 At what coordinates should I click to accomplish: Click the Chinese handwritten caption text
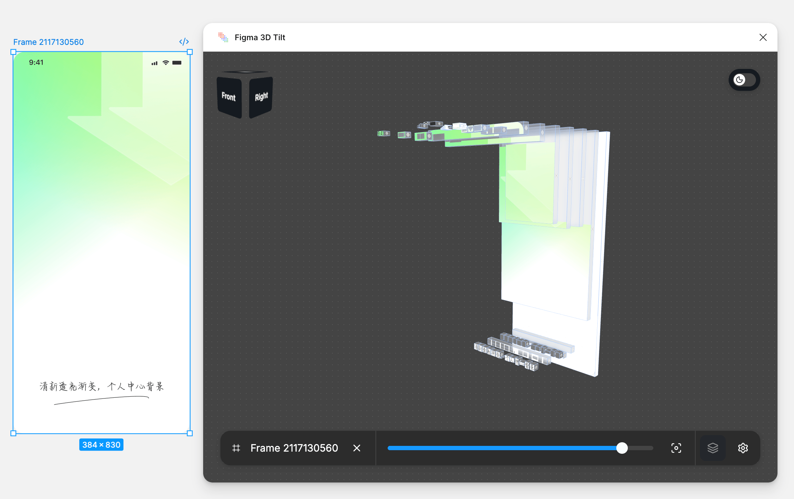[102, 387]
